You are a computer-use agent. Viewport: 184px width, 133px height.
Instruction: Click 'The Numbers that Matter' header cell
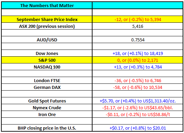[47, 5]
